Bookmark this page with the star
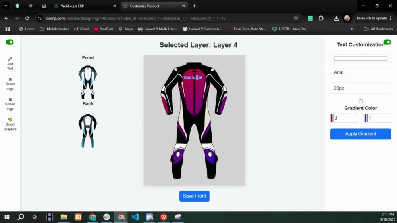 tap(296, 18)
